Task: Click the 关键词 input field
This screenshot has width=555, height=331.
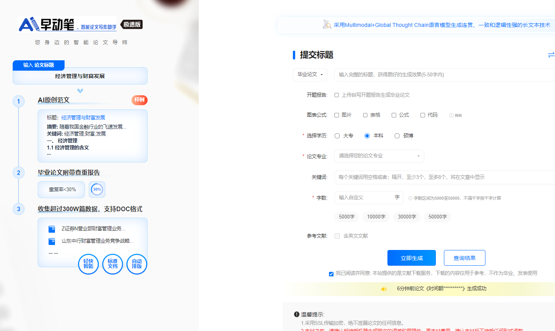Action: pos(445,177)
